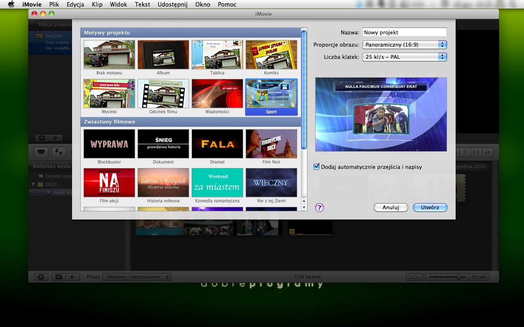
Task: Click the thumbnail duration slider handle
Action: [458, 277]
